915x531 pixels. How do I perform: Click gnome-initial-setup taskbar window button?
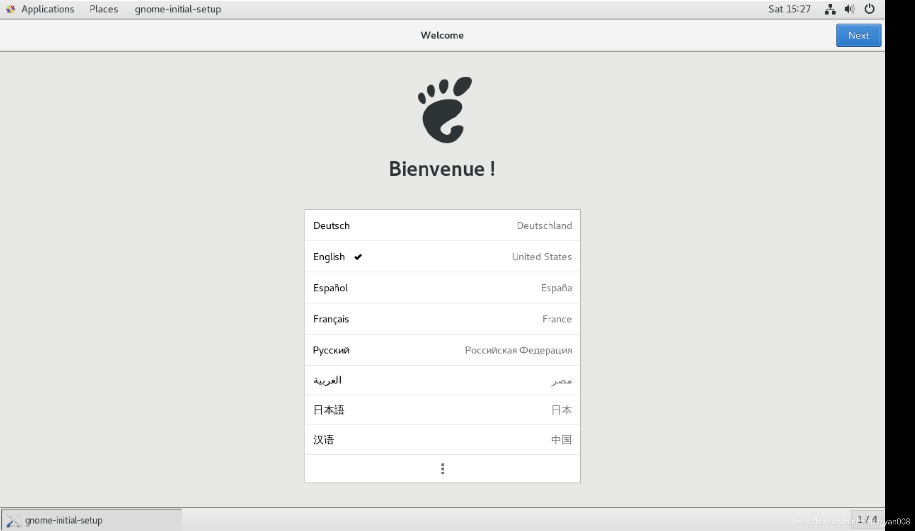[x=91, y=520]
